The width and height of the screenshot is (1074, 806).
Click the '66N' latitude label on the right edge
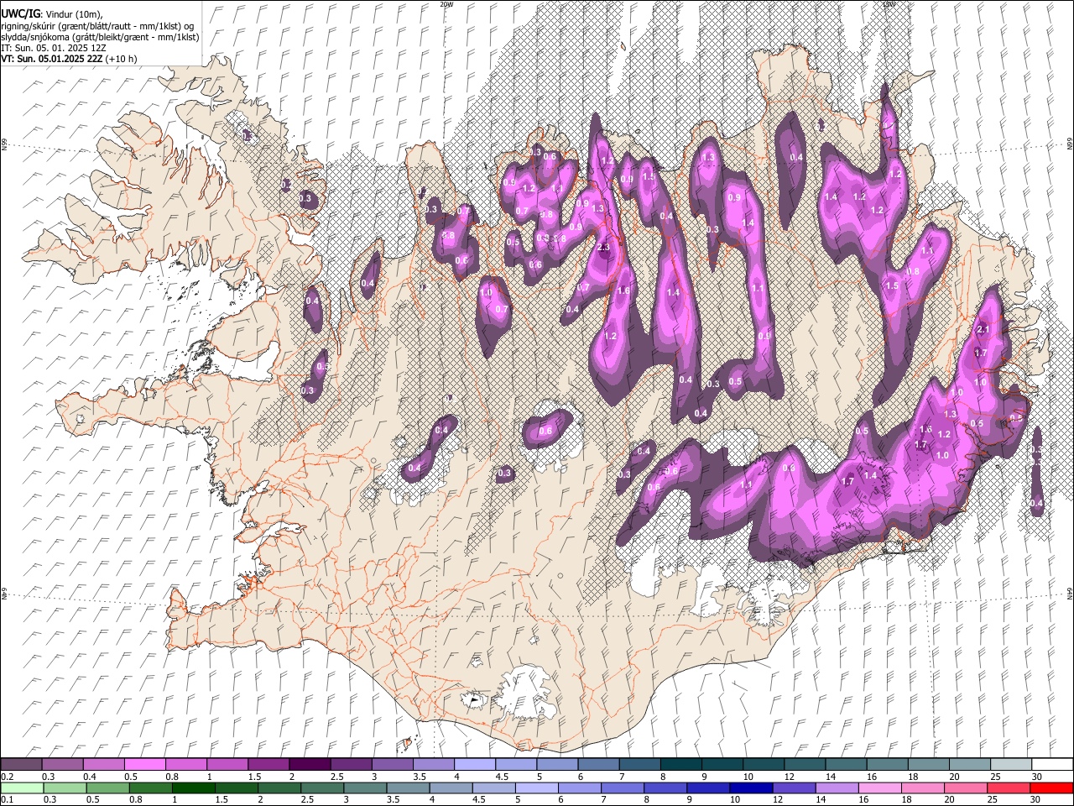coord(1070,144)
